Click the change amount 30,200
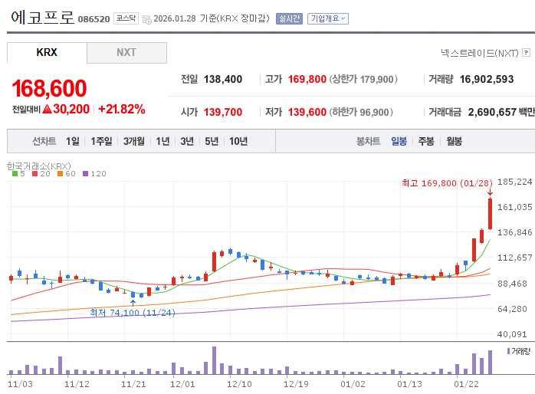 point(71,109)
